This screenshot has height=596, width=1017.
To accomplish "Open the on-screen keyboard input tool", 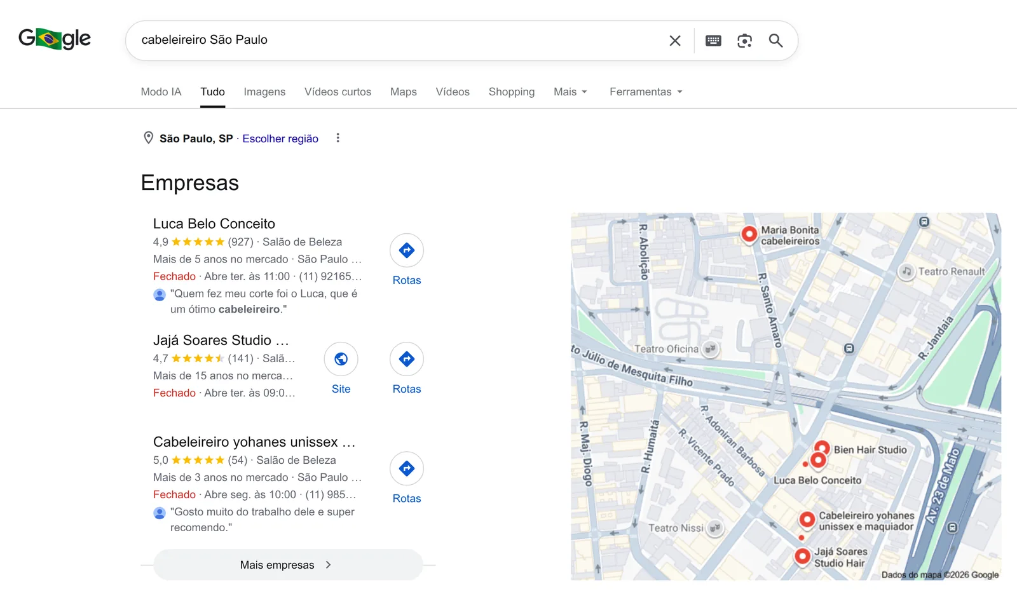I will point(713,41).
